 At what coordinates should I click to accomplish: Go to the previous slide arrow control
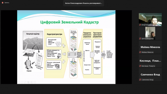(x=19, y=82)
